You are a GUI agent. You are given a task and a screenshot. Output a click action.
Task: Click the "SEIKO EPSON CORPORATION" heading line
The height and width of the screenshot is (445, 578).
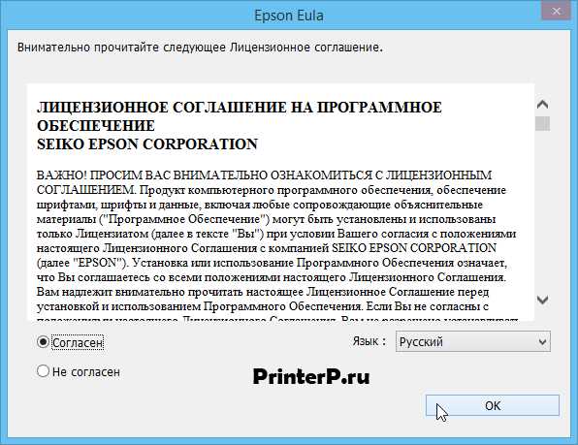coord(147,144)
